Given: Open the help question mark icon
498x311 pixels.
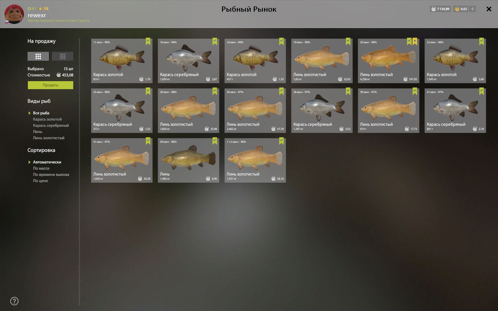Looking at the screenshot, I should point(14,301).
